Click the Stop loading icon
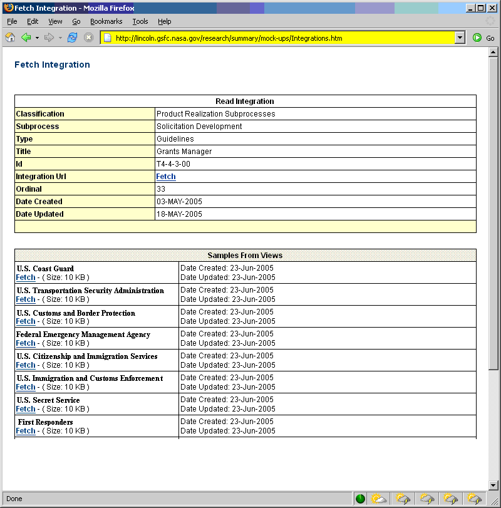Viewport: 501px width, 508px height. [88, 38]
